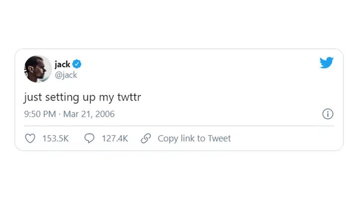Open jack's round profile photo
This screenshot has height=201, width=358.
point(38,69)
